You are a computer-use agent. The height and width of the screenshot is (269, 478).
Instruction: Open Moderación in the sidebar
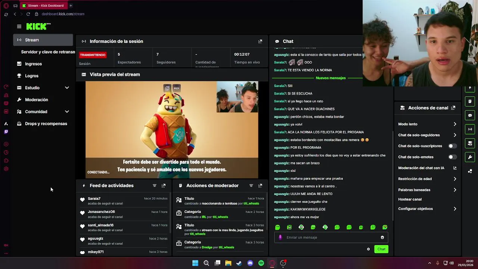[x=36, y=100]
